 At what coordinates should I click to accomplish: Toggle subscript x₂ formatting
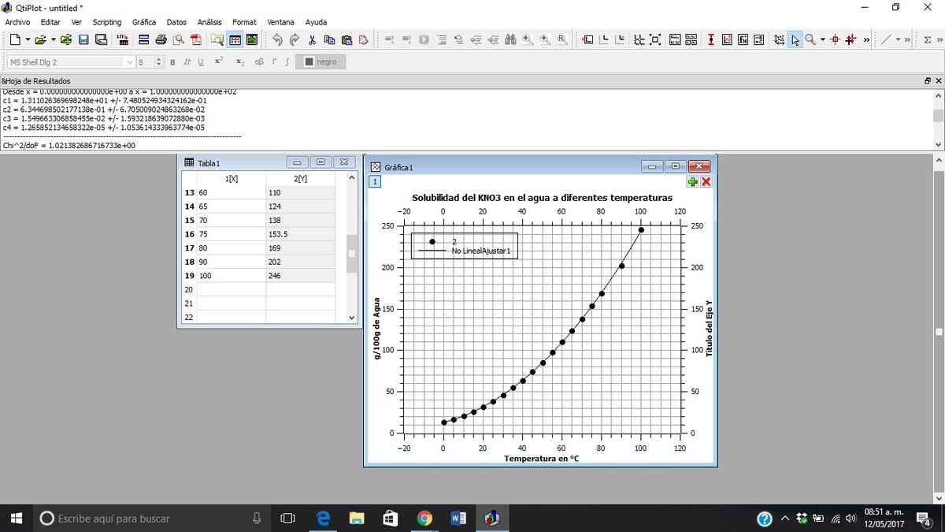[x=240, y=62]
